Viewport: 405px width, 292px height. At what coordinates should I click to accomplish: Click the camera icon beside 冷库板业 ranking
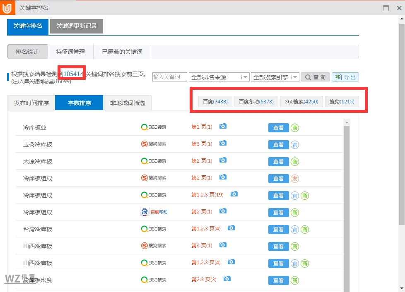[223, 127]
